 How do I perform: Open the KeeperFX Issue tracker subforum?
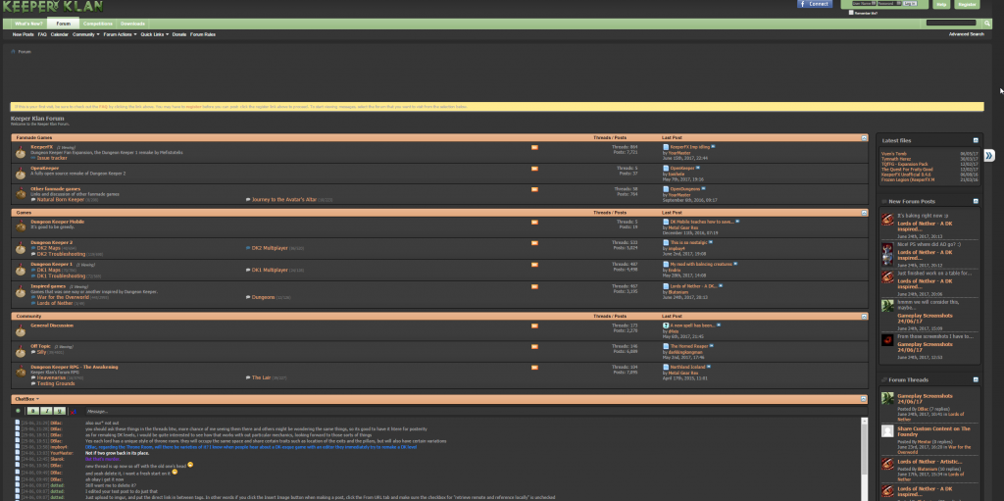coord(52,158)
